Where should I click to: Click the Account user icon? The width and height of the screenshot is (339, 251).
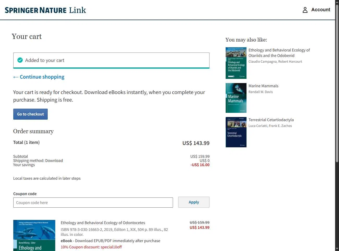[x=305, y=10]
